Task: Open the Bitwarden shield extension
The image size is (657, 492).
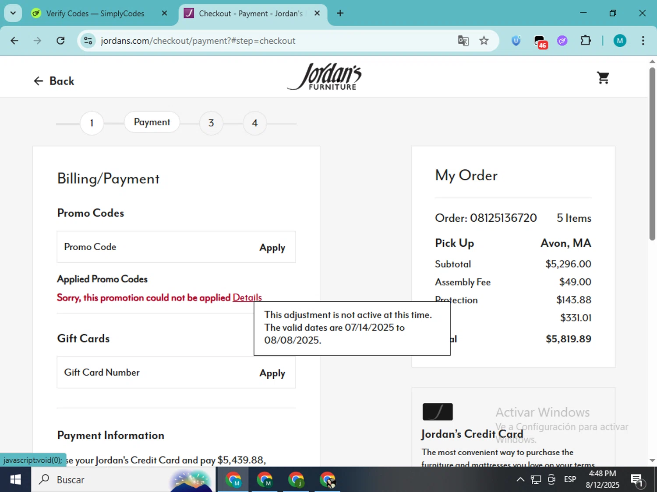Action: pyautogui.click(x=516, y=41)
